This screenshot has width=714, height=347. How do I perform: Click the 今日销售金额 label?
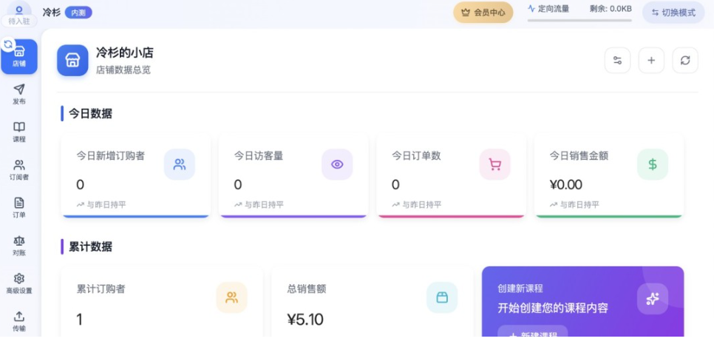click(x=579, y=156)
